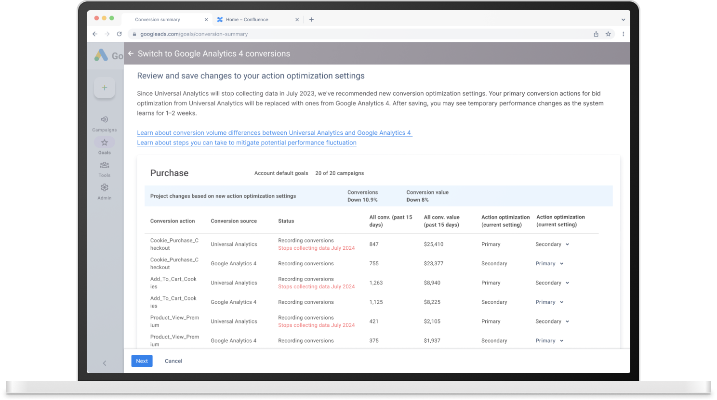Expand the tab list chevron
717x400 pixels.
tap(623, 20)
